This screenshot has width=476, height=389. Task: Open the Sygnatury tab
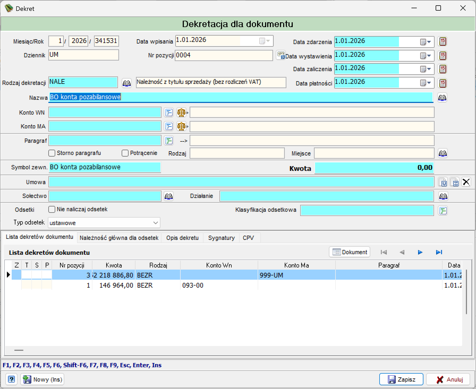(x=222, y=238)
